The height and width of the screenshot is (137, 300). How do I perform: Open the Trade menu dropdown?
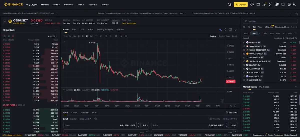[56, 5]
